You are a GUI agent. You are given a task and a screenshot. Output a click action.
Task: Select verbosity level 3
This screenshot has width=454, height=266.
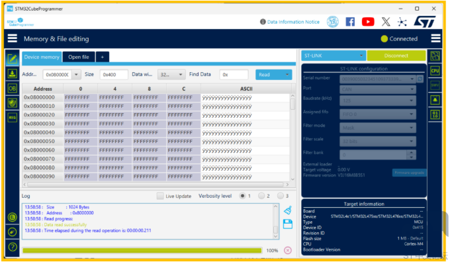click(281, 196)
